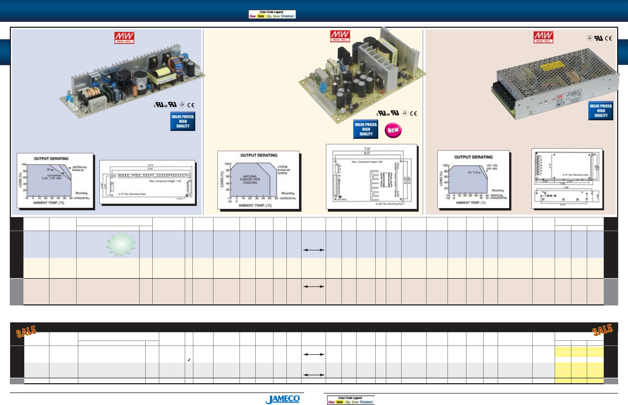628x405 pixels.
Task: Click the enclosed mesh-case power supply photo
Action: coord(555,84)
